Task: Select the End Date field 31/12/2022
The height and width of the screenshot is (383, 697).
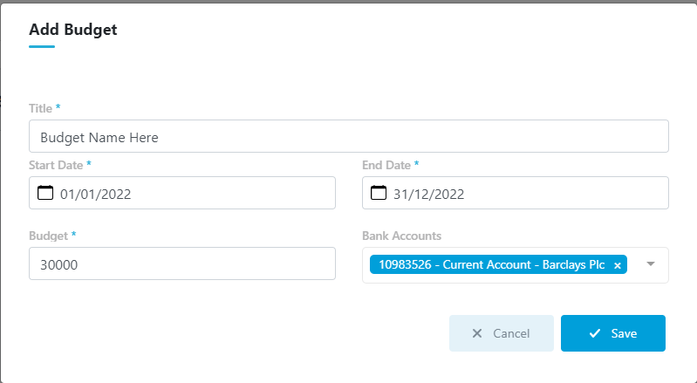Action: point(516,193)
